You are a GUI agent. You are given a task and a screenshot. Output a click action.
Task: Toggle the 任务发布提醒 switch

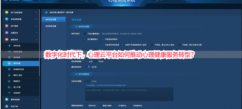click(x=87, y=81)
